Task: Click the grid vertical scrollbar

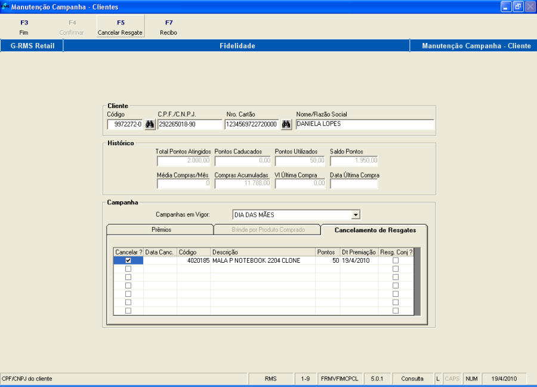Action: (x=417, y=281)
